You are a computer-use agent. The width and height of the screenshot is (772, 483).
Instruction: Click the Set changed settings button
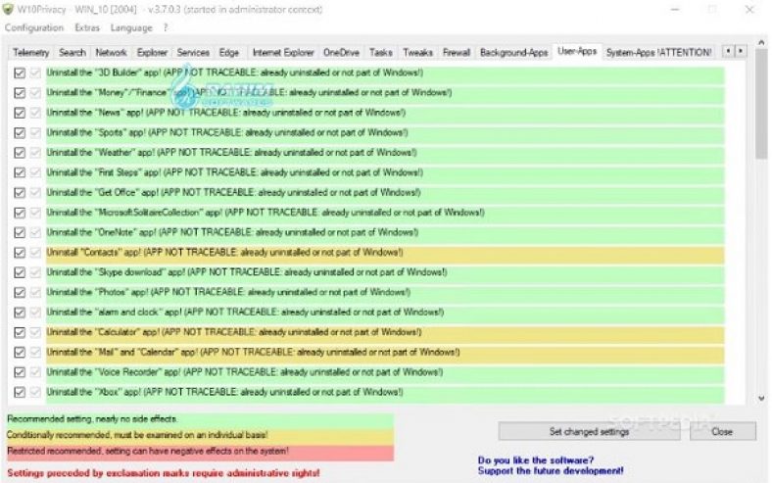click(x=590, y=431)
